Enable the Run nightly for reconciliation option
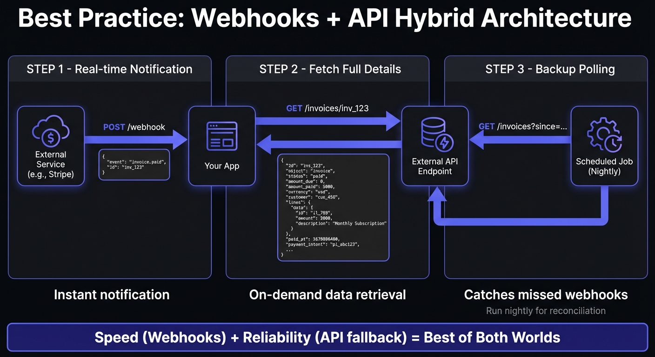Viewport: 655px width, 357px height. click(x=546, y=311)
